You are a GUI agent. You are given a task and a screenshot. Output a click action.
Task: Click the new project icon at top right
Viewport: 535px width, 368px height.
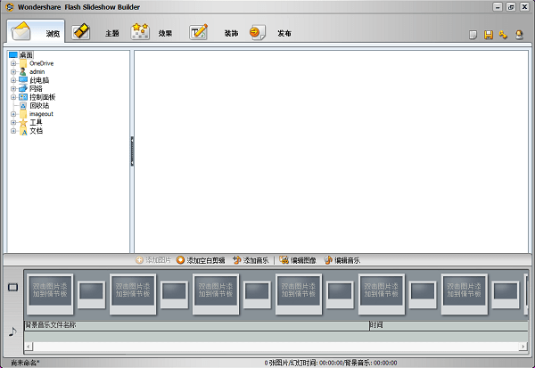474,35
